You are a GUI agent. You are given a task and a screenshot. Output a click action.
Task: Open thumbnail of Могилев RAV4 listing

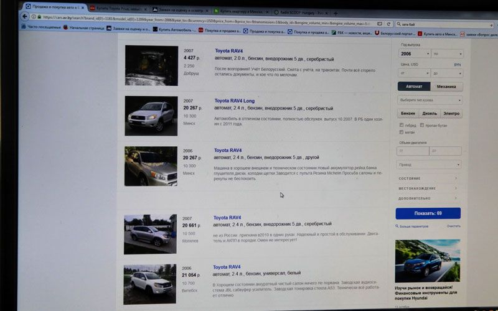[x=150, y=234]
